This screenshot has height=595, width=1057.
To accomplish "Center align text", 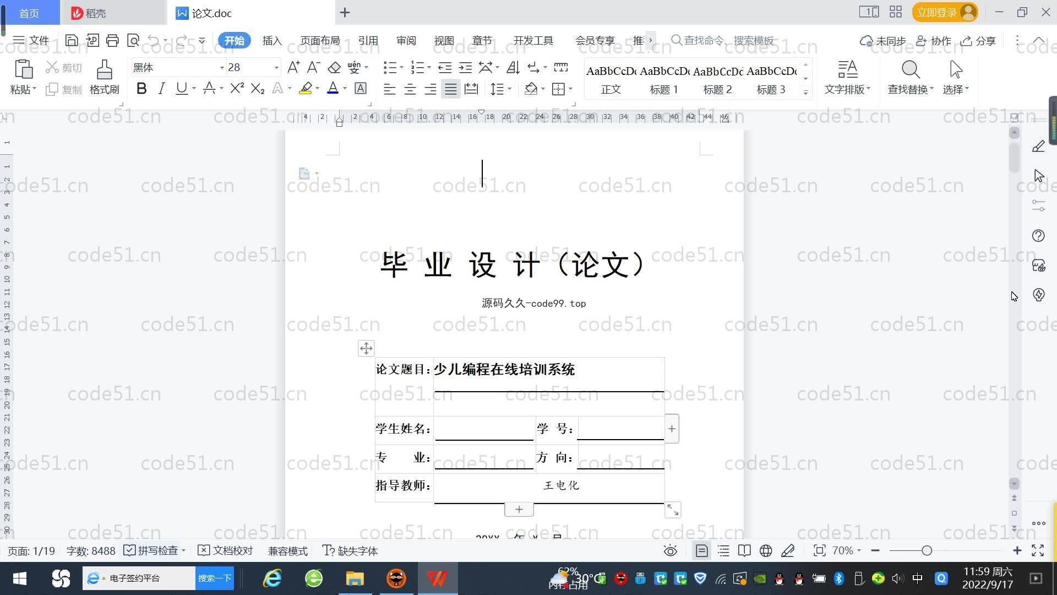I will [x=410, y=89].
